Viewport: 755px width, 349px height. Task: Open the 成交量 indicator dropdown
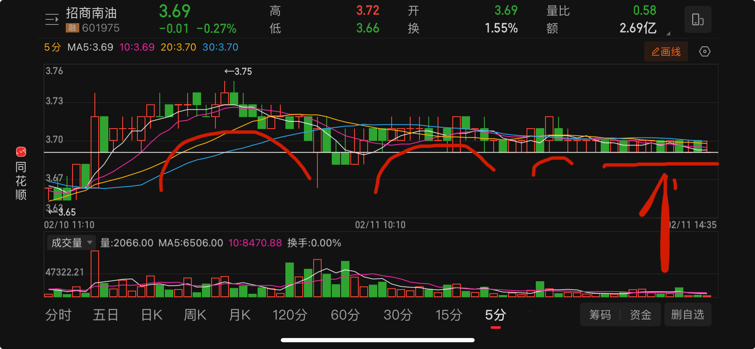pyautogui.click(x=72, y=243)
